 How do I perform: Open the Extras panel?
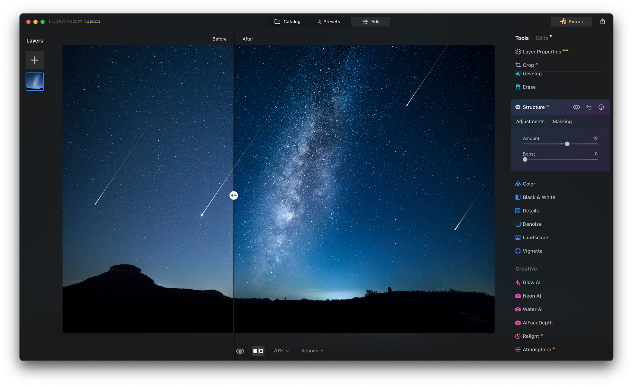pos(571,21)
